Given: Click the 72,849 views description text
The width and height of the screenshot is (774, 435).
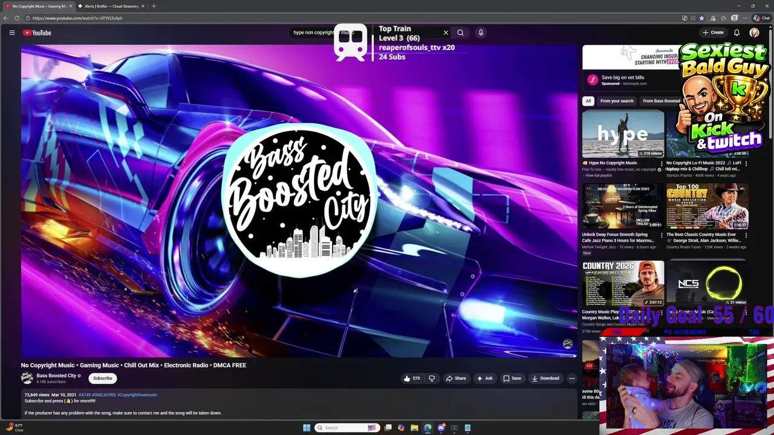Looking at the screenshot, I should [36, 395].
